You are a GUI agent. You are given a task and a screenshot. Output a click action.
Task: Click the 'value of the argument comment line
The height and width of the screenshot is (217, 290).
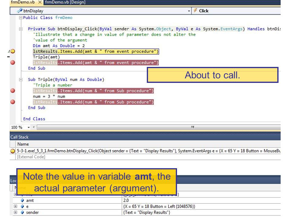coord(60,40)
